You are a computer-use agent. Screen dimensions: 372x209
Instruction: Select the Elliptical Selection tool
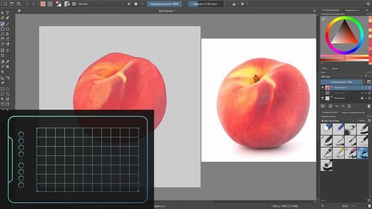point(8,89)
